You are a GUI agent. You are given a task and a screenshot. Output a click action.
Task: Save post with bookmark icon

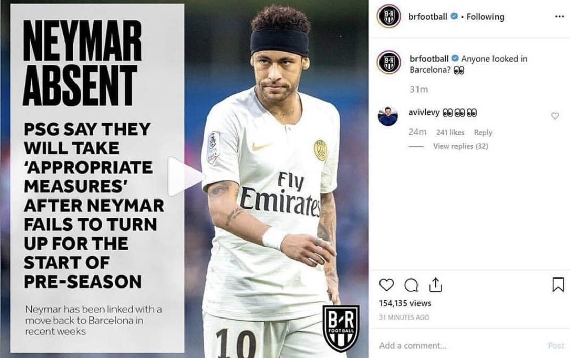[x=558, y=285]
